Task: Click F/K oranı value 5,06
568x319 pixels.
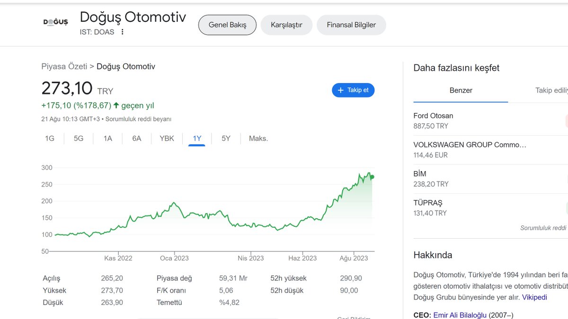Action: click(226, 291)
